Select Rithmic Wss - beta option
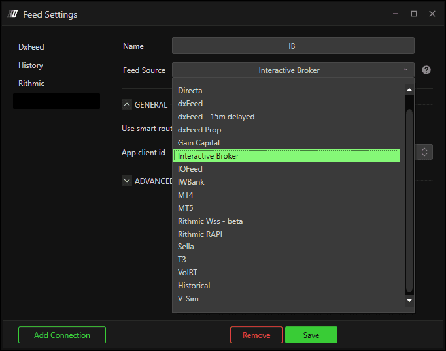446x351 pixels. 286,221
